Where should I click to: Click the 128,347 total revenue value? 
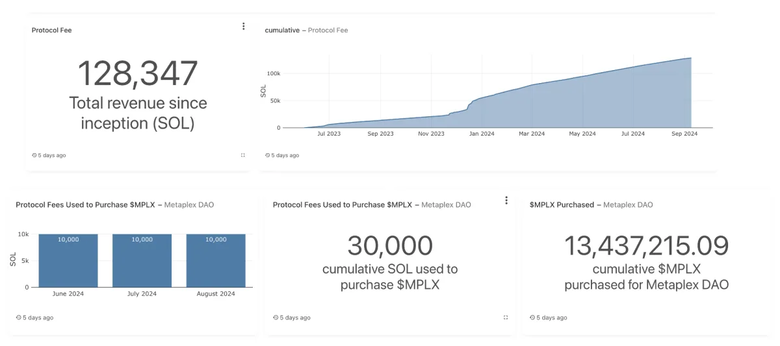(x=138, y=73)
